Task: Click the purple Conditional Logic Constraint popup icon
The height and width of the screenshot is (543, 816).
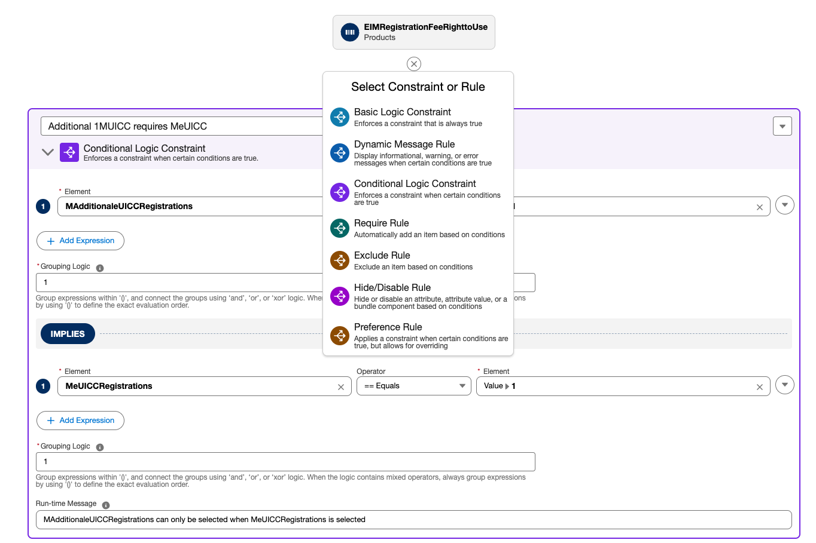Action: 340,192
